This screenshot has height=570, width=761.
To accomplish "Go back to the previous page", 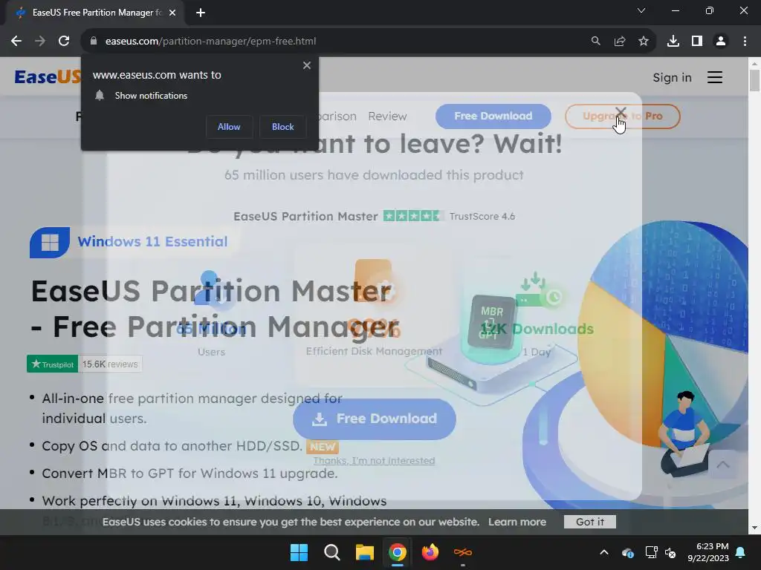I will pyautogui.click(x=16, y=42).
